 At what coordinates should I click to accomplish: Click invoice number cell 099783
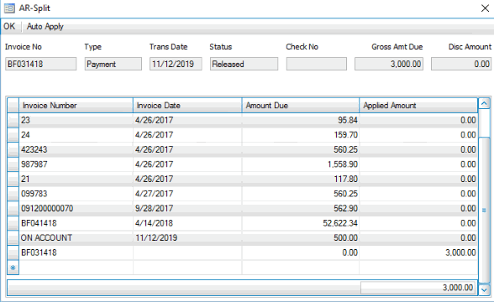(76, 194)
